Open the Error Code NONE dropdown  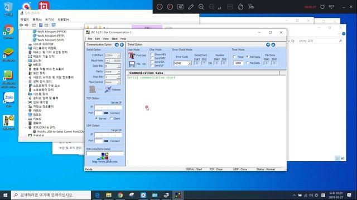(190, 63)
